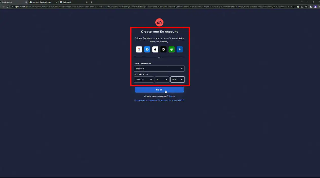Click the EA logo at top
This screenshot has height=178, width=320.
[x=159, y=22]
